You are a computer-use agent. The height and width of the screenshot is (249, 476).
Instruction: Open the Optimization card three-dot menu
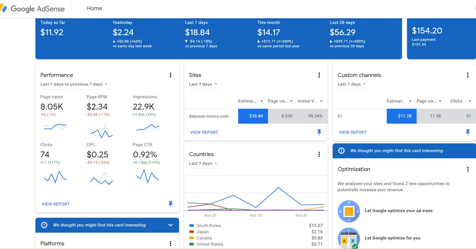468,169
